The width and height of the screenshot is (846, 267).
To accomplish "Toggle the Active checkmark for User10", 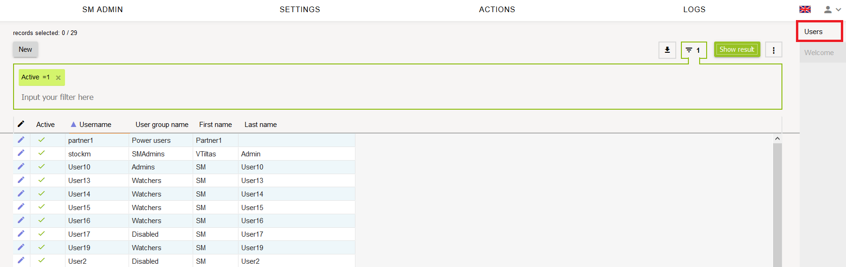I will coord(42,167).
